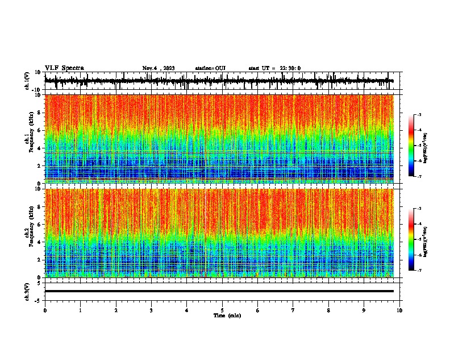Click the 'VLF Spectra' title text
450x348 pixels.
pos(64,68)
